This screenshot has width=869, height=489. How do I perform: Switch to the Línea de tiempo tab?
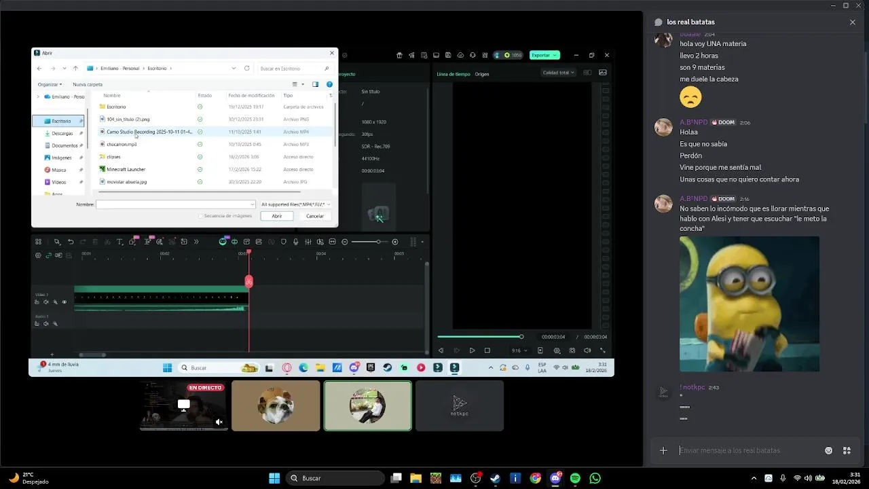(453, 74)
